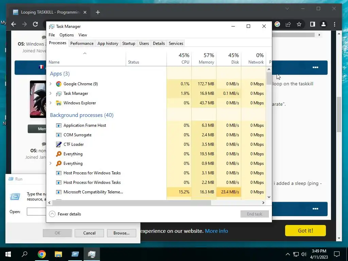Click the process list scroll-down arrow
The image size is (348, 261).
pyautogui.click(x=269, y=197)
